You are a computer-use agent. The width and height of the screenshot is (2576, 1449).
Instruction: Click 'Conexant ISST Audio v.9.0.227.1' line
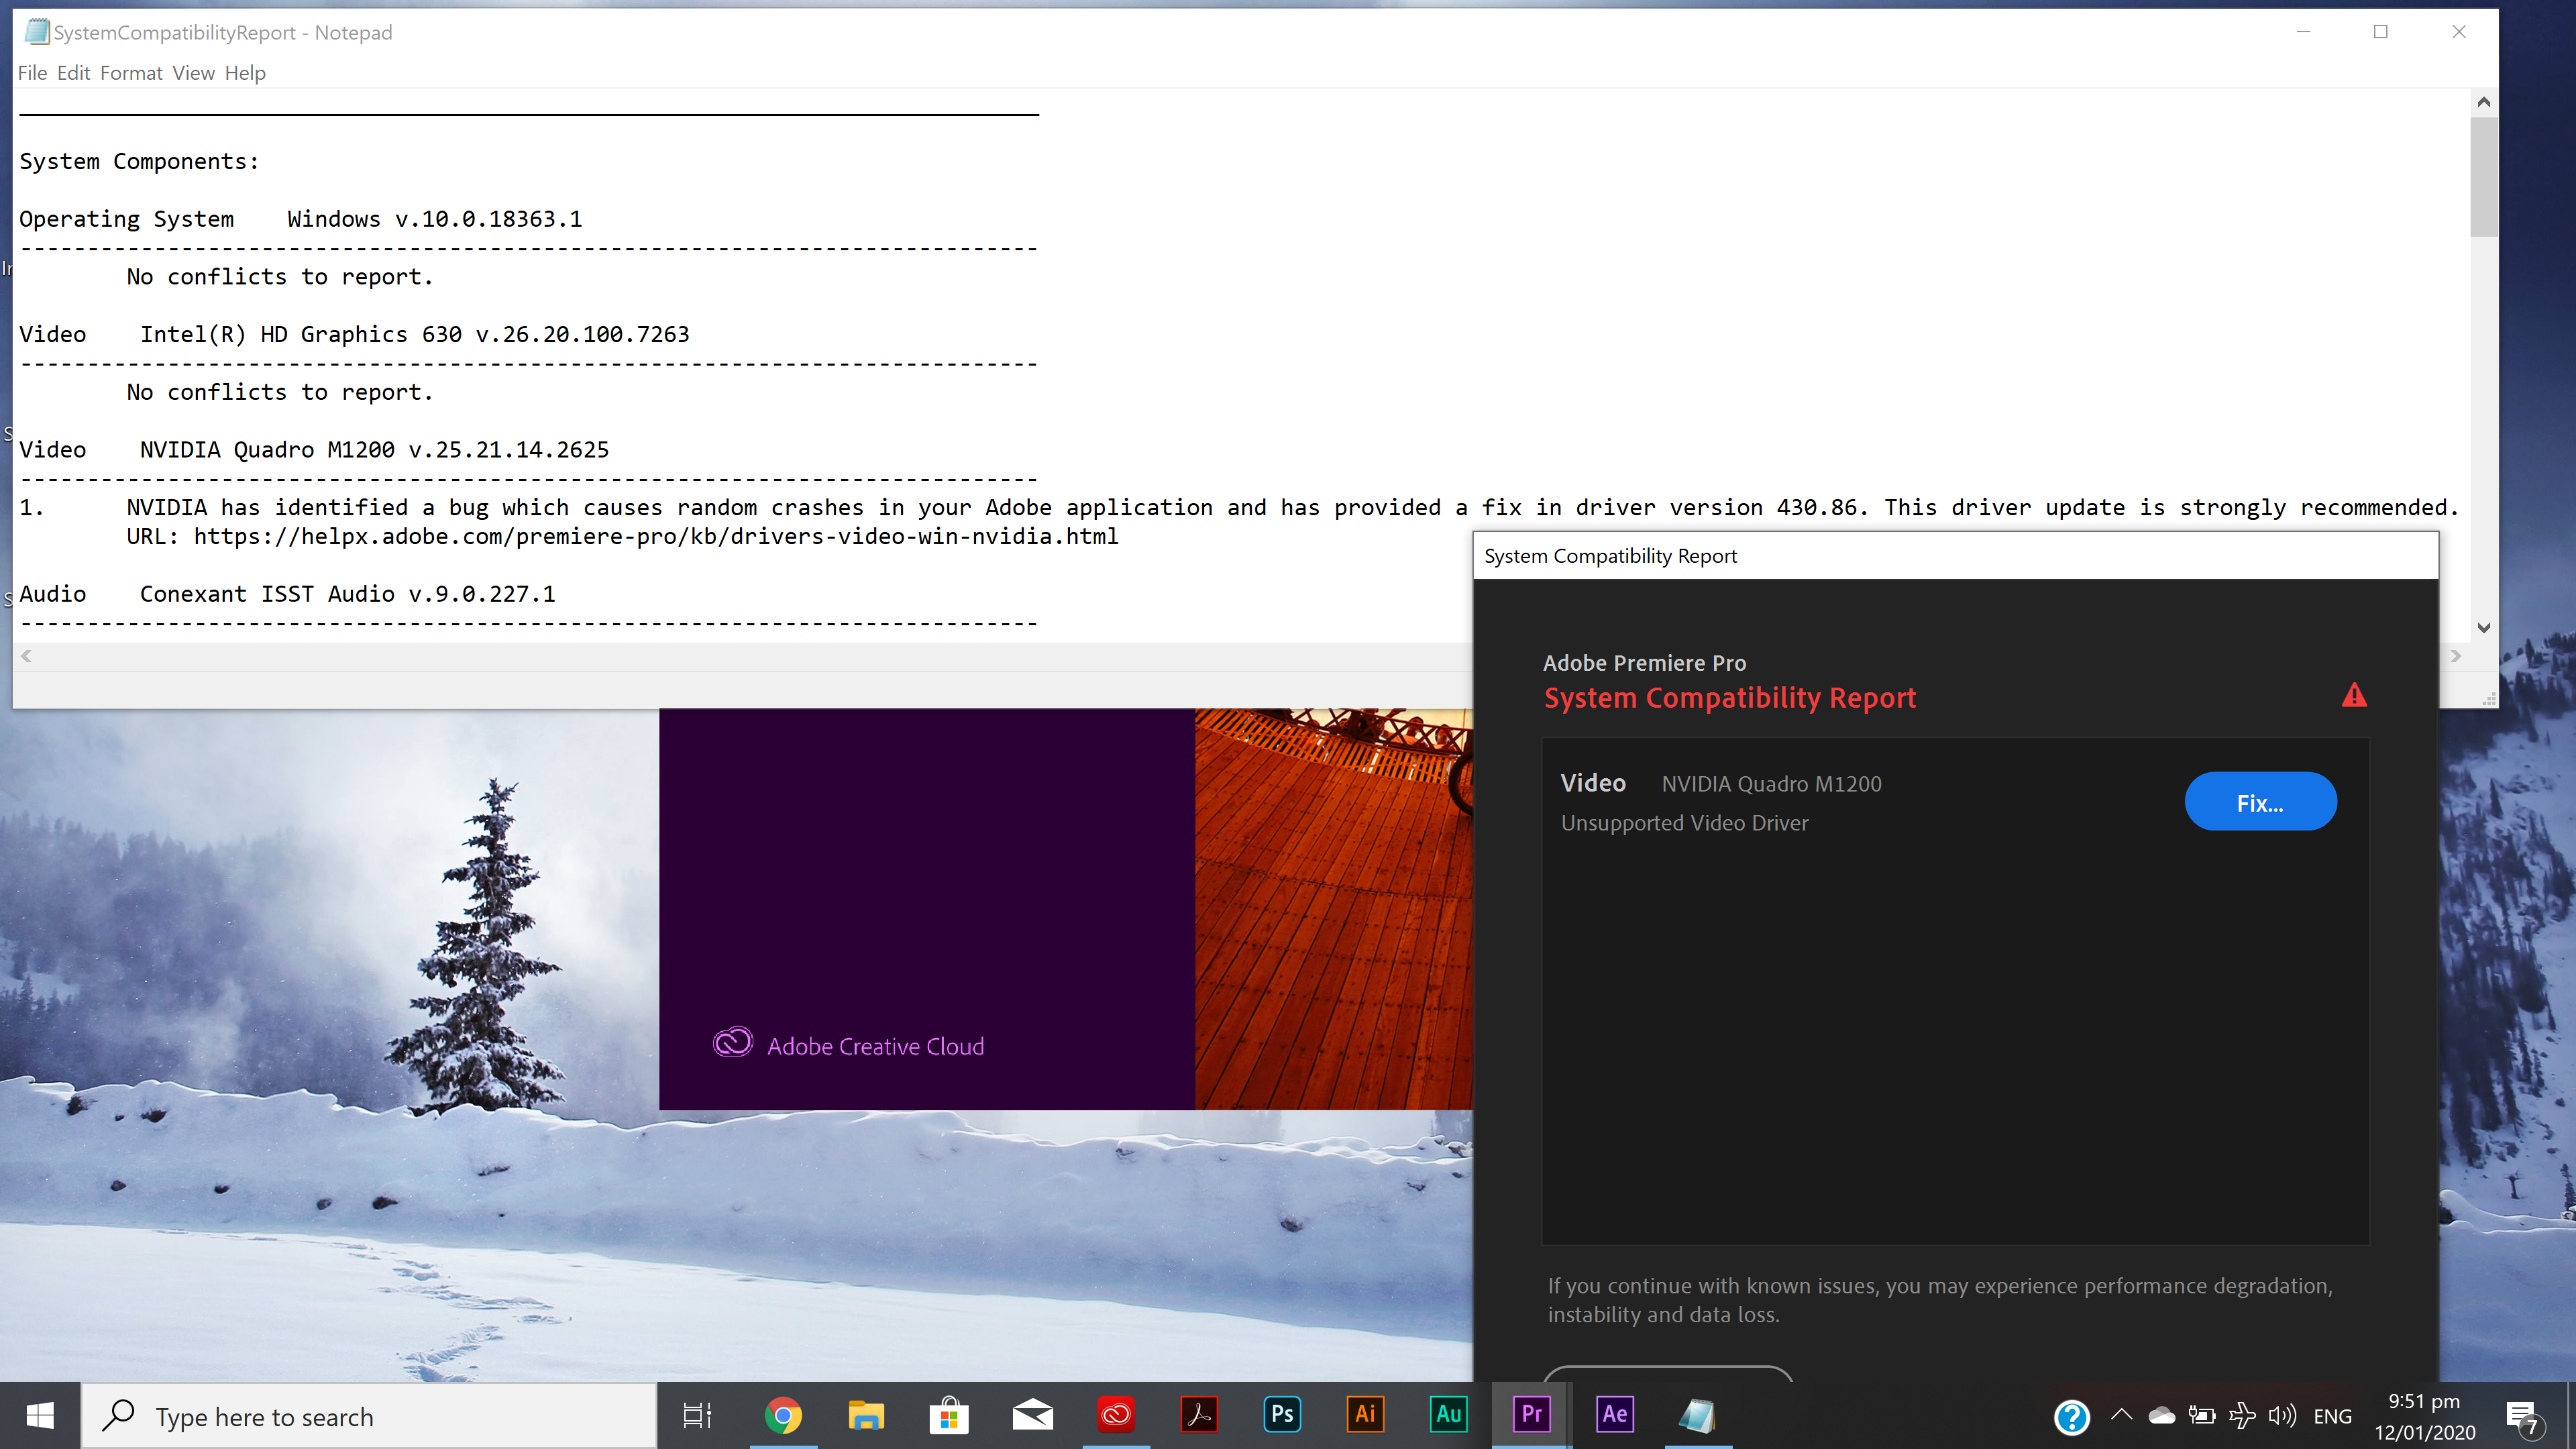coord(287,594)
